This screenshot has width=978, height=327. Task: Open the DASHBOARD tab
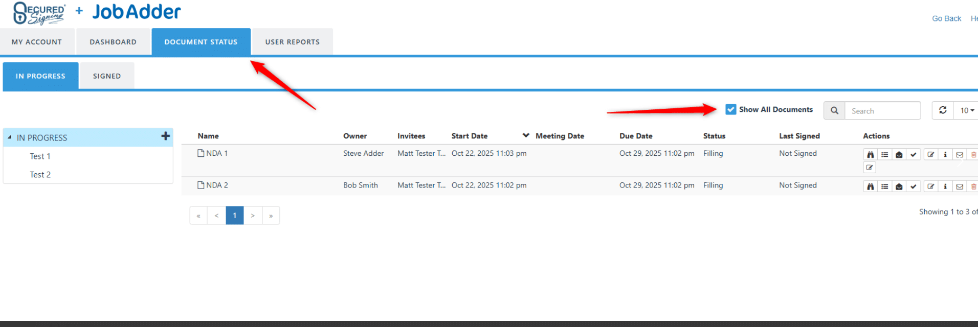(x=113, y=42)
